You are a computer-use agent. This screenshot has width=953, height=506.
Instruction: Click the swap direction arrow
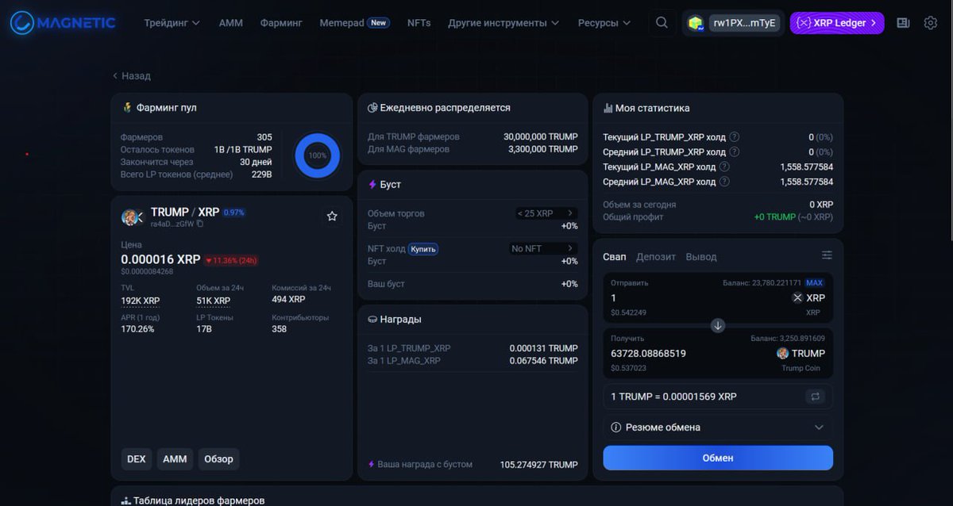pos(718,325)
